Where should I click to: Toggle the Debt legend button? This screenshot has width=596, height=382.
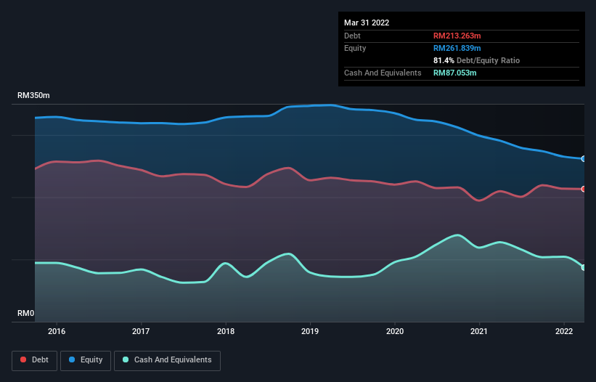(34, 360)
